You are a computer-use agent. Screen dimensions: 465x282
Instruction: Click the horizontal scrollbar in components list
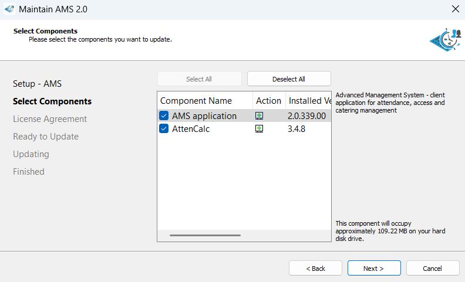(205, 236)
